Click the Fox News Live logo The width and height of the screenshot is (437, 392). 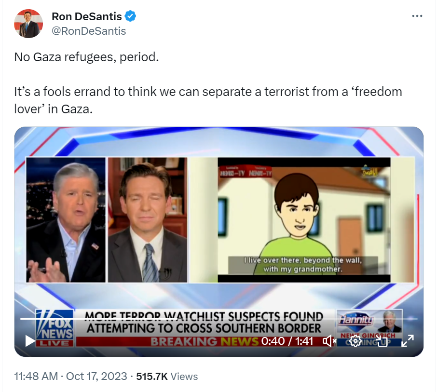[x=55, y=328]
